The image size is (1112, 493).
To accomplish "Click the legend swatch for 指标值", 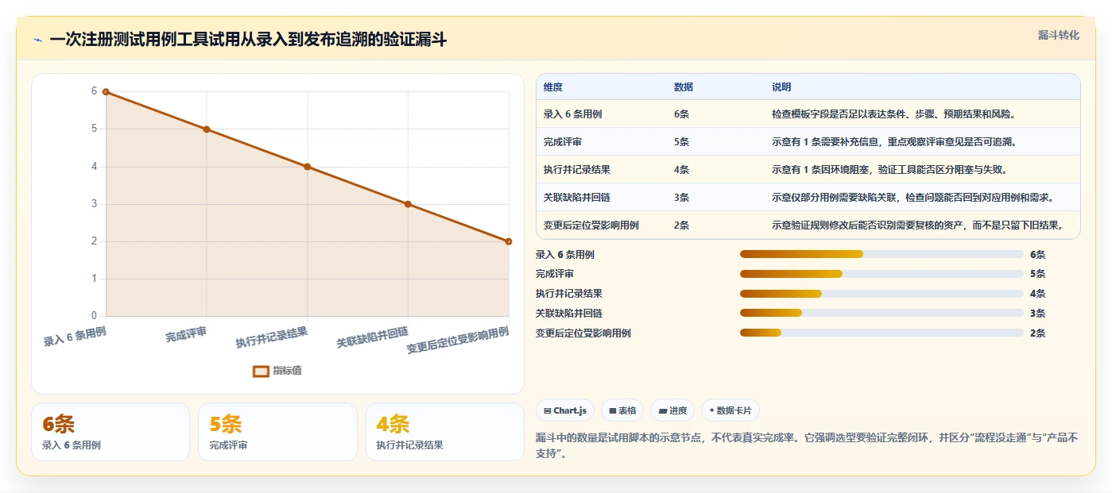I will pos(261,371).
